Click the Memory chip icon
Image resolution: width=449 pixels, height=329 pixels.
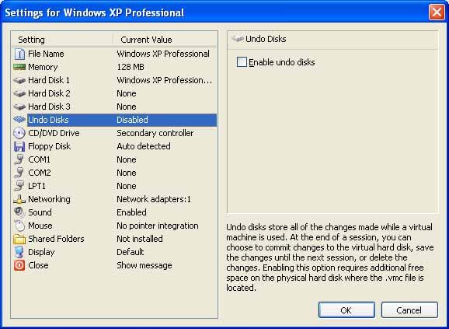(x=19, y=67)
